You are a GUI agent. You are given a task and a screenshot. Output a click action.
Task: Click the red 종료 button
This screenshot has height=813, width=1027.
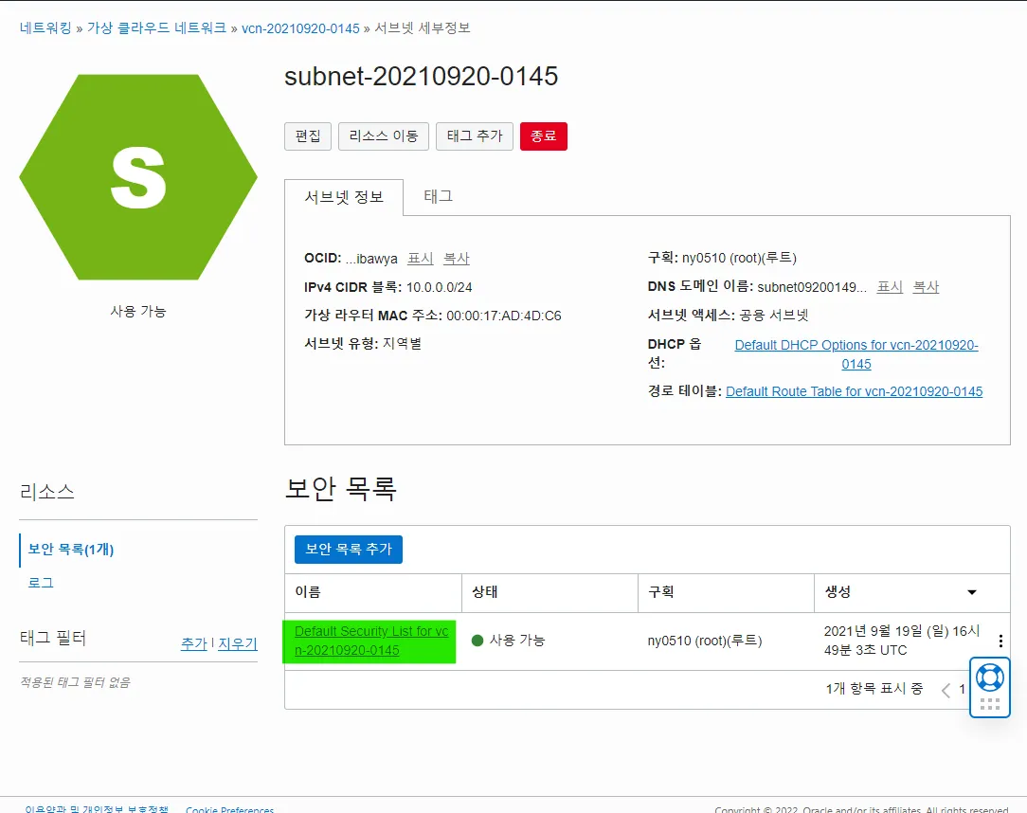[x=544, y=135]
